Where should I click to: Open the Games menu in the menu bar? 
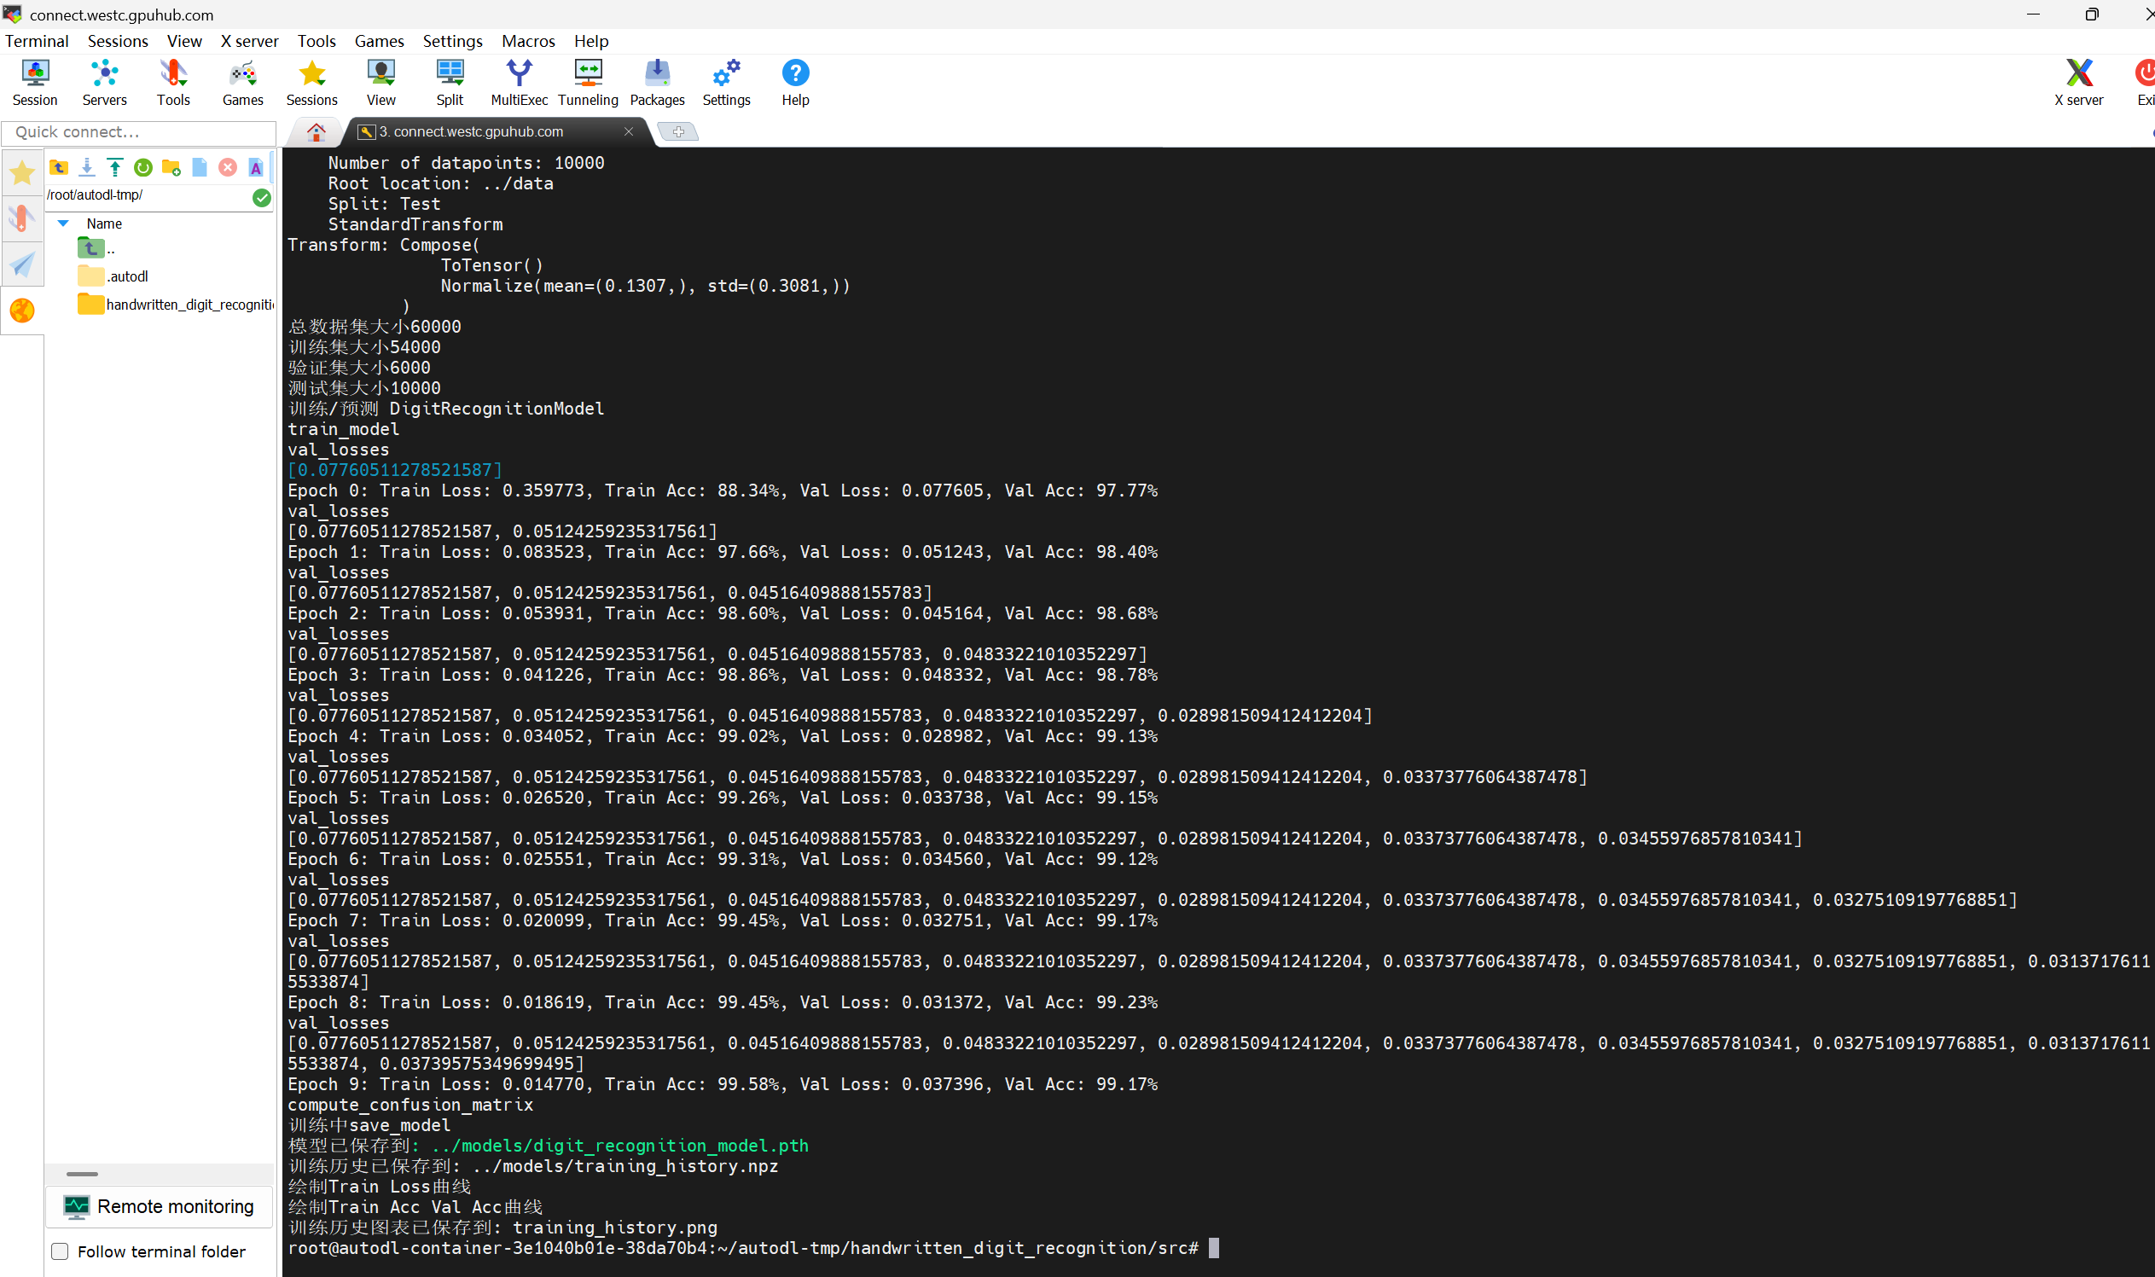(380, 41)
